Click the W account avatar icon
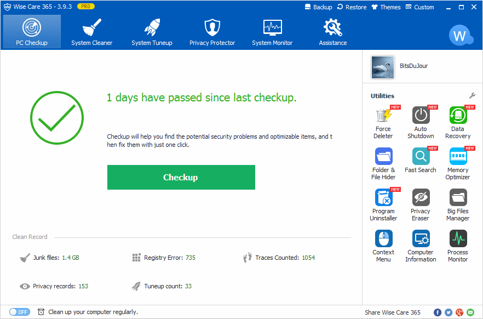This screenshot has width=483, height=319. pyautogui.click(x=460, y=35)
